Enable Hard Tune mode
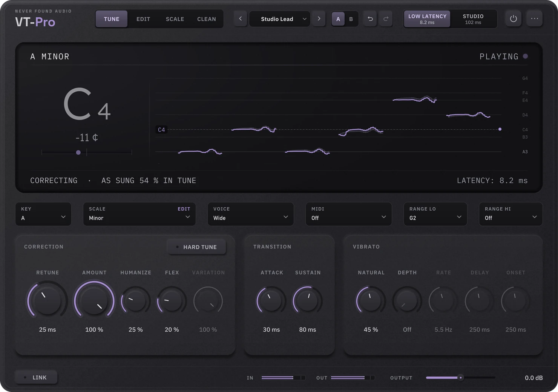The height and width of the screenshot is (392, 558). click(197, 247)
